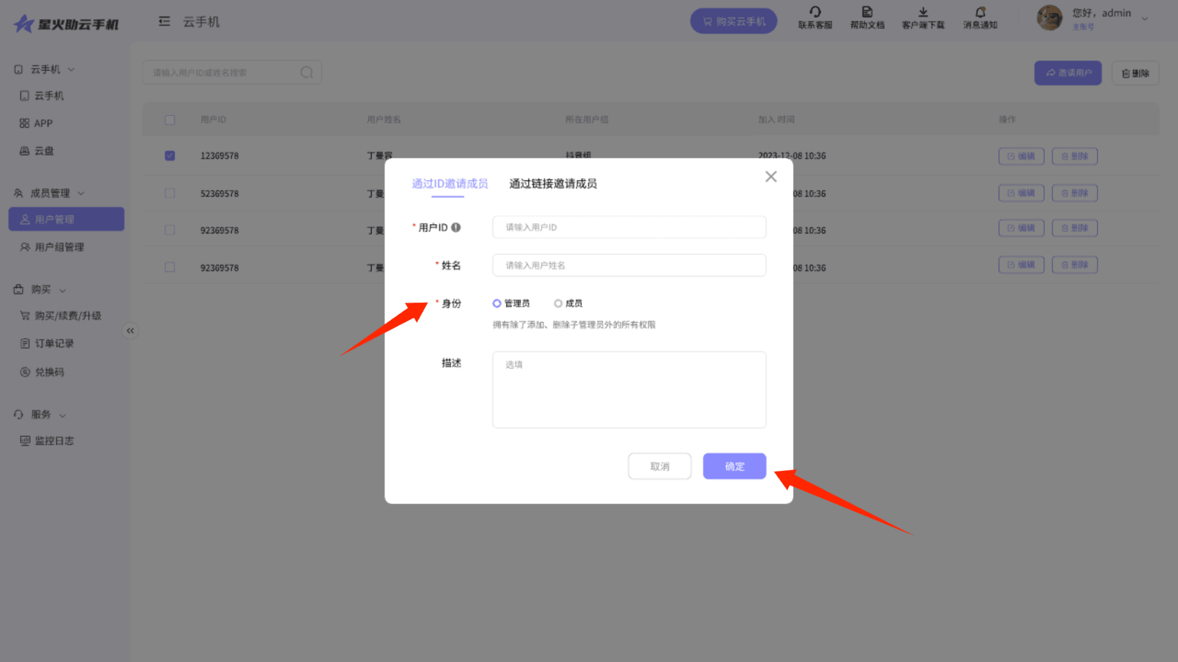Open 消息通知 bell icon
Screen dimensions: 1178x662
(x=980, y=12)
